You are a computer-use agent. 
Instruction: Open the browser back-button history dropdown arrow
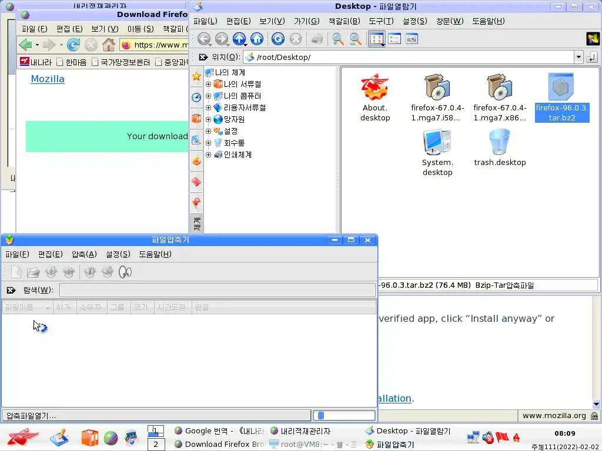[37, 45]
